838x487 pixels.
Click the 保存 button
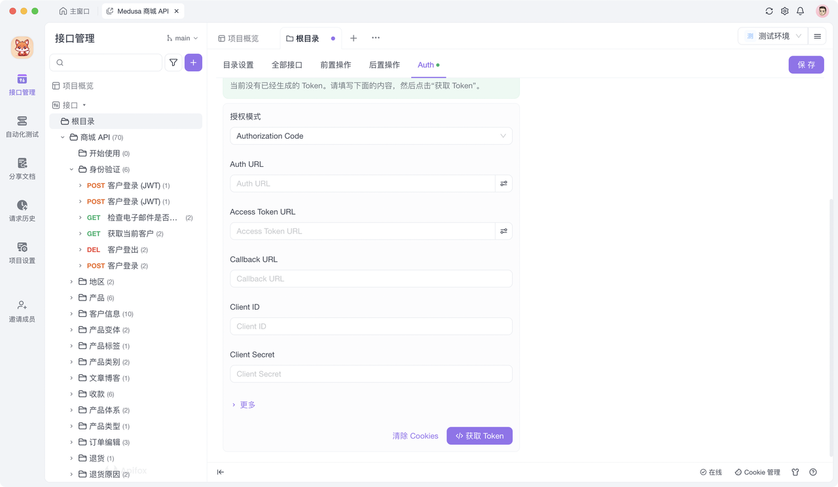click(x=807, y=65)
